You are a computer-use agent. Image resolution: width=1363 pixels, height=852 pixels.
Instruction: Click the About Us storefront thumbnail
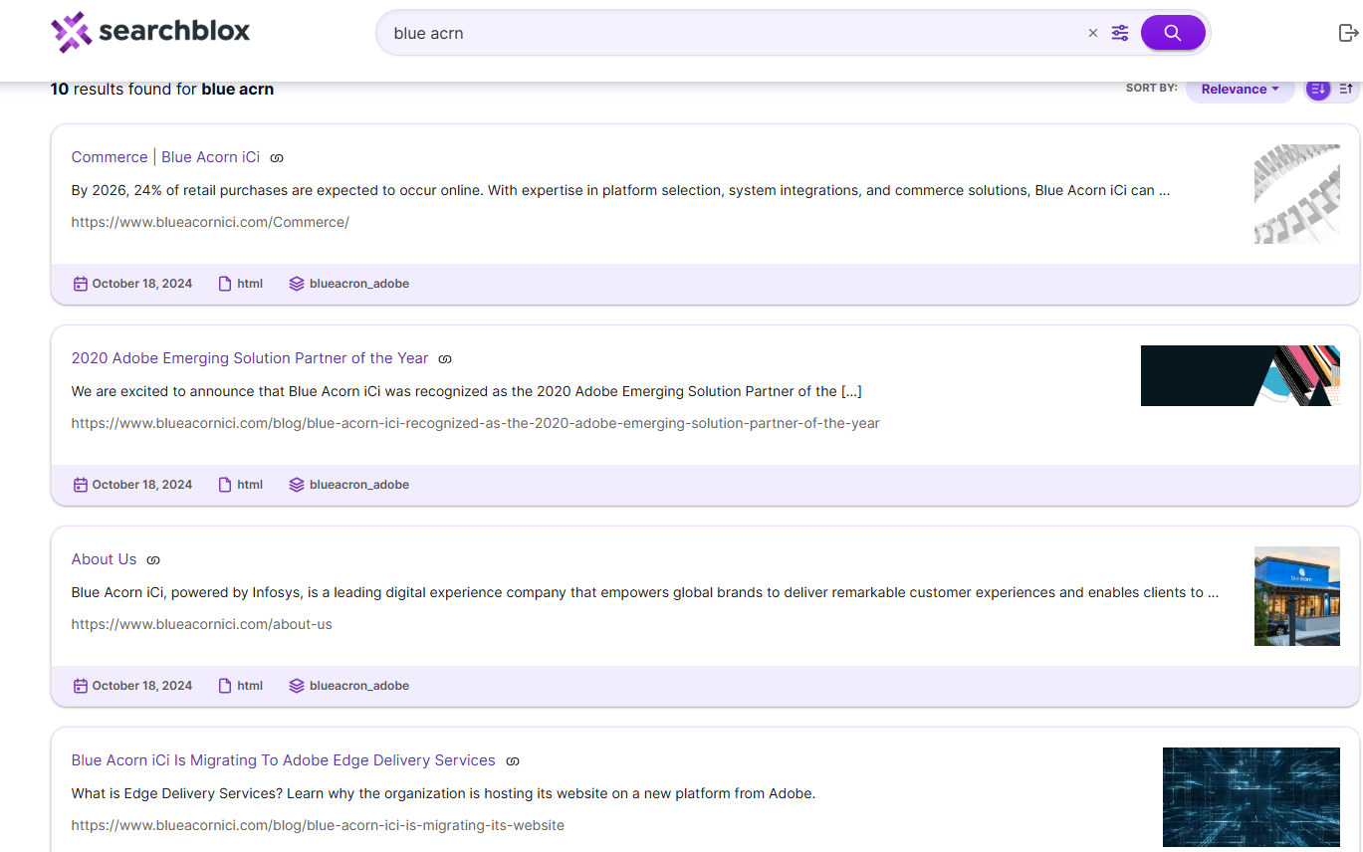click(x=1297, y=596)
